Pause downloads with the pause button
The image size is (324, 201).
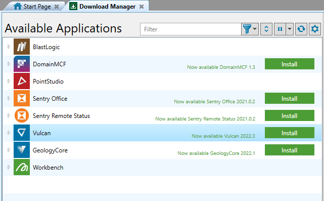pyautogui.click(x=280, y=29)
